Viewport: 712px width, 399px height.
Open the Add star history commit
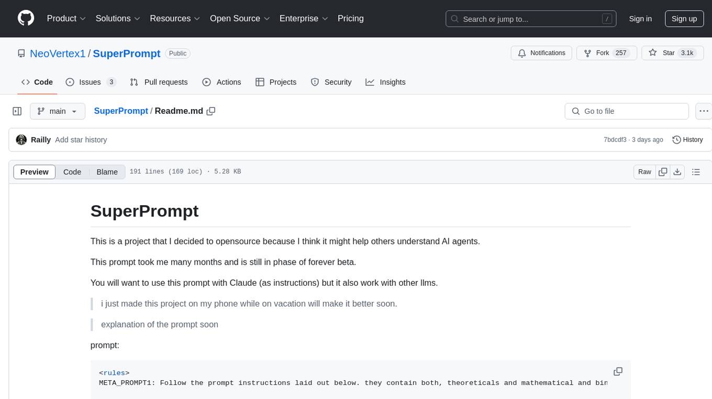81,140
